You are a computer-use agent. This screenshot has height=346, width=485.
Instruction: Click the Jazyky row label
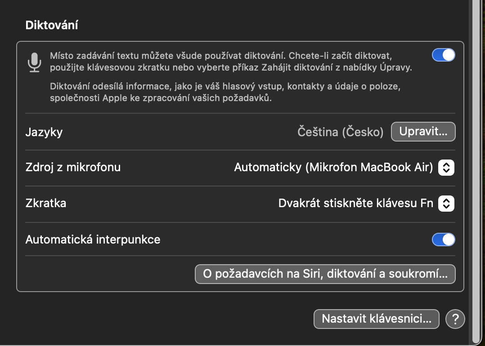44,132
